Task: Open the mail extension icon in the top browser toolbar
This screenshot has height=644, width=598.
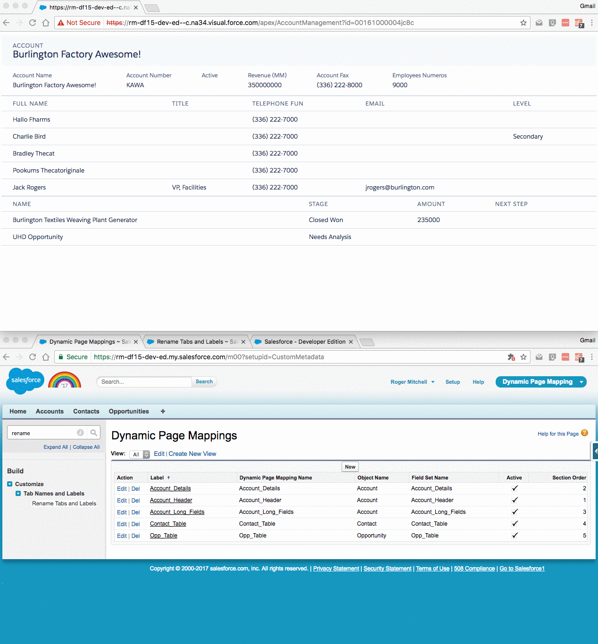Action: (x=539, y=23)
